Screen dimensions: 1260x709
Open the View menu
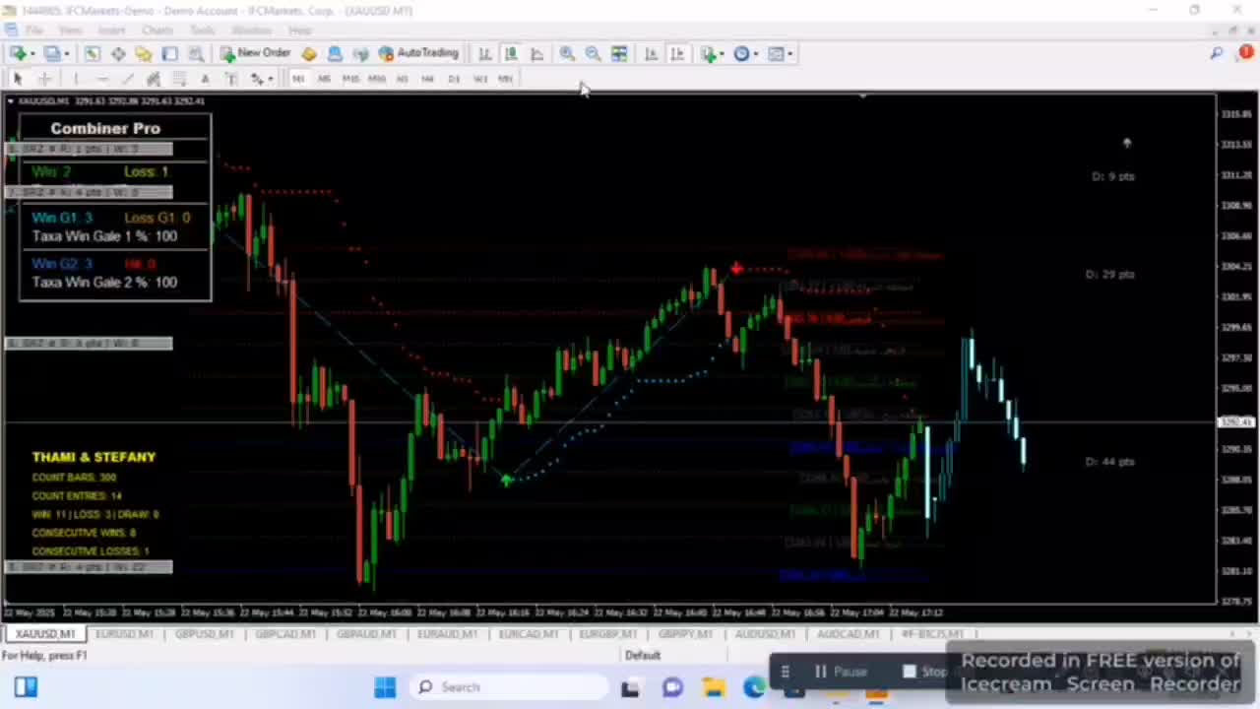tap(70, 31)
